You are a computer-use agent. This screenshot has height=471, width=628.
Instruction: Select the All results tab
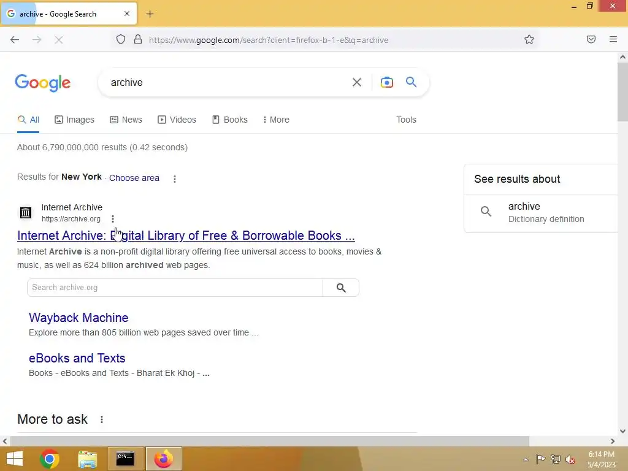(x=28, y=120)
